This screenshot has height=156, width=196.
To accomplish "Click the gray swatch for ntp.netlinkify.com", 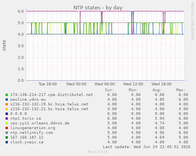I will click(x=7, y=133).
